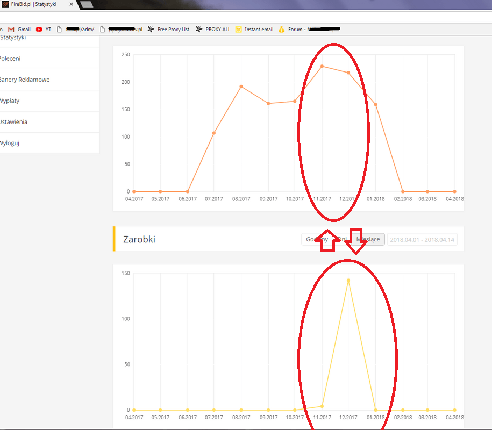This screenshot has height=430, width=492.
Task: Open Wypłaty in the sidebar
Action: (x=10, y=101)
